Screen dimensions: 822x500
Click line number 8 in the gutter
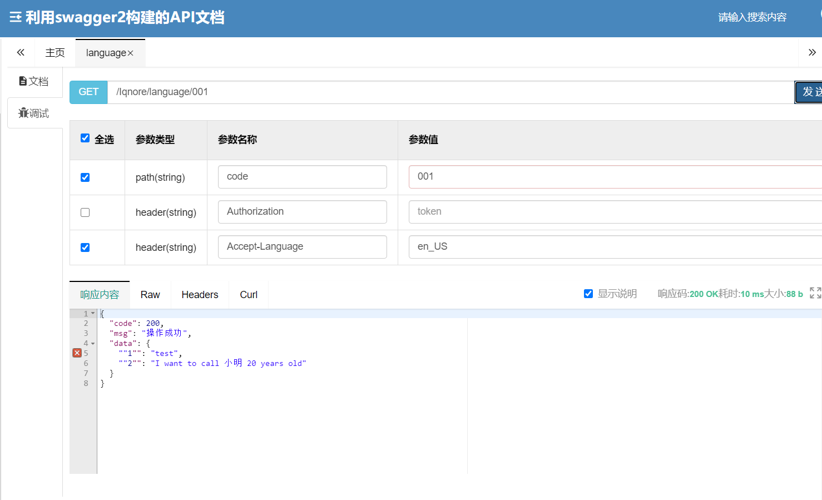tap(86, 383)
